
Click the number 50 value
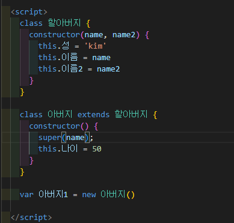pos(97,149)
